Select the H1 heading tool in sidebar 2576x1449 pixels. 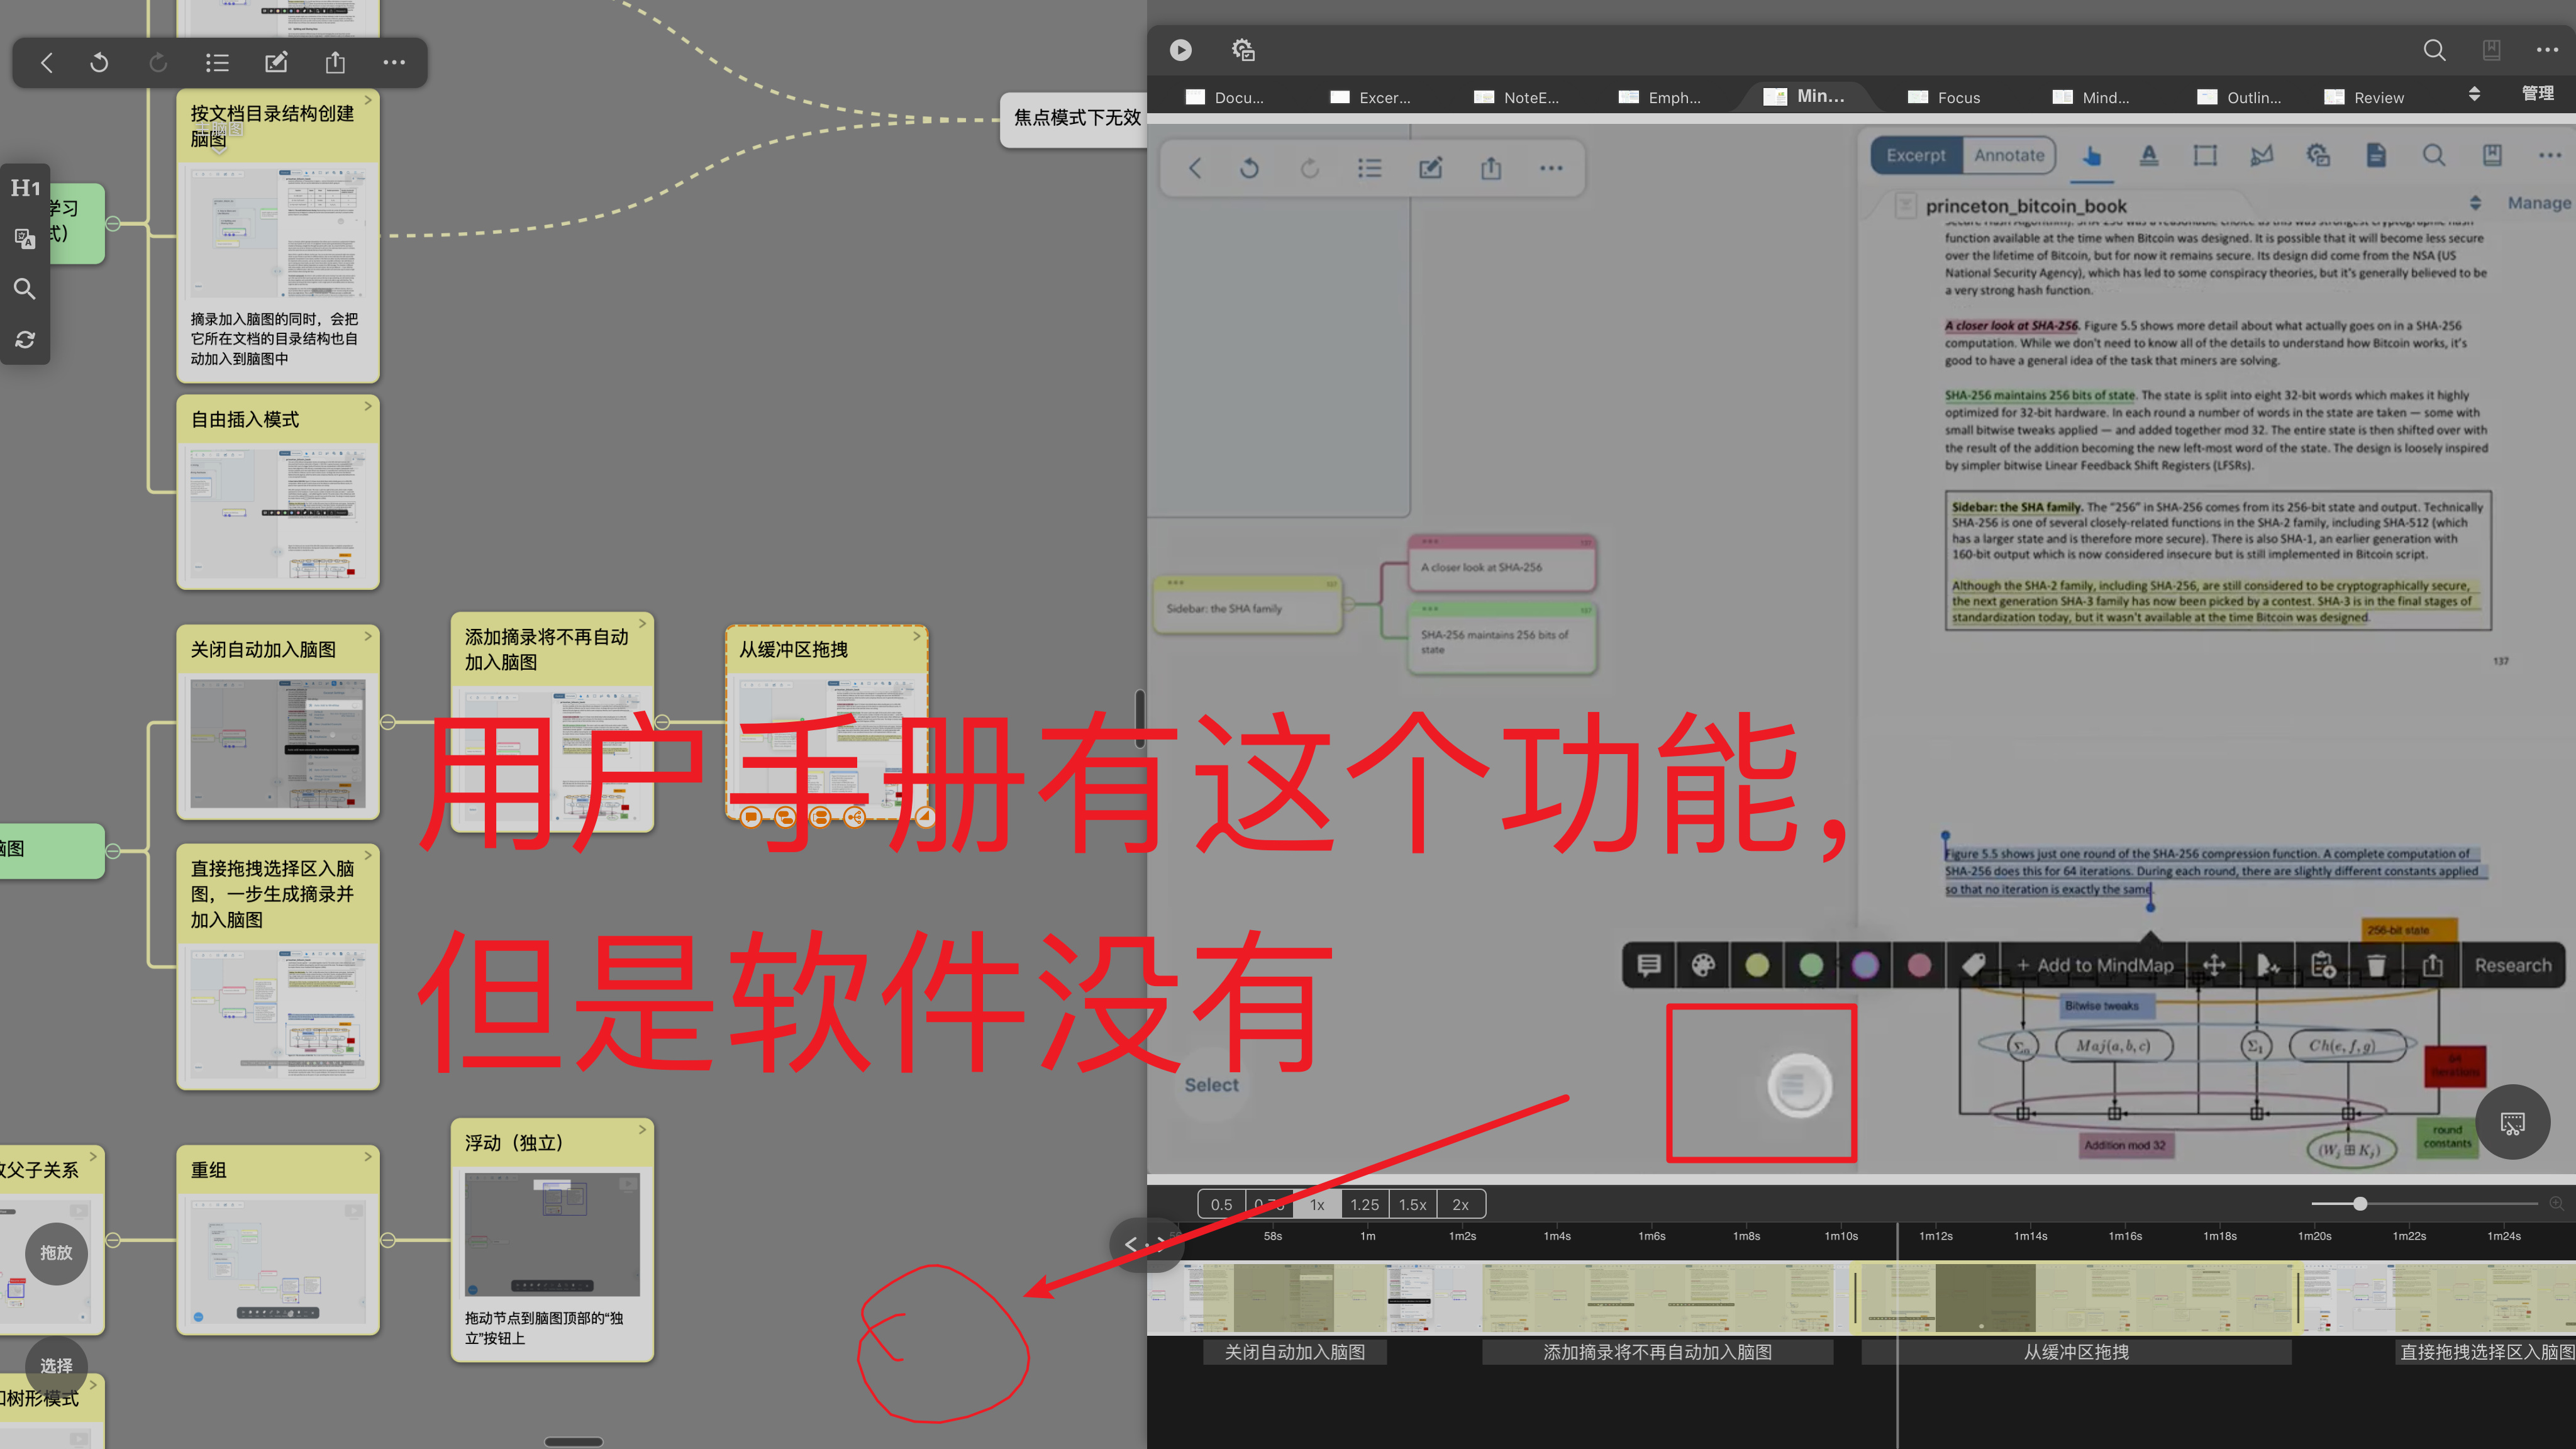click(25, 187)
